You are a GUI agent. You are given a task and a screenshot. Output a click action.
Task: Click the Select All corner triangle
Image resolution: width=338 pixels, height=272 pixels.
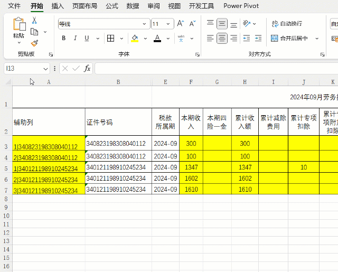(x=8, y=82)
